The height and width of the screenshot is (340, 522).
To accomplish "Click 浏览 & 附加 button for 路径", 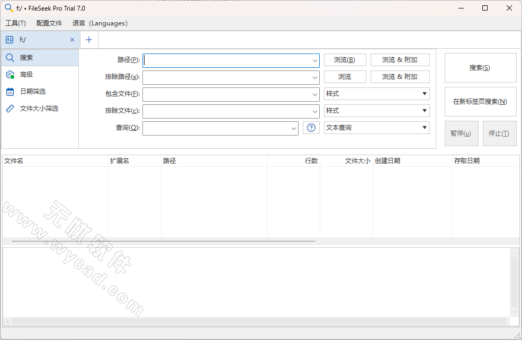I will coord(400,60).
